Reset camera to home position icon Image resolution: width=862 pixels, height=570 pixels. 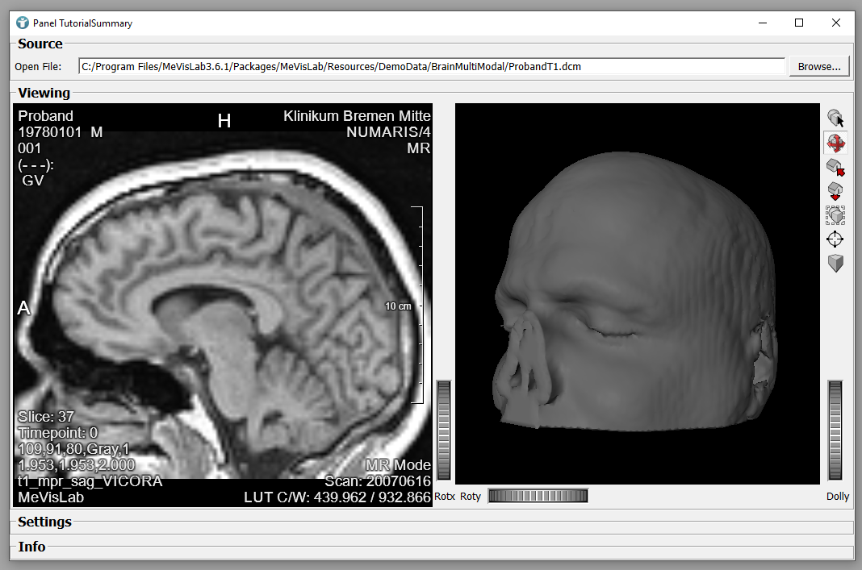pos(835,168)
